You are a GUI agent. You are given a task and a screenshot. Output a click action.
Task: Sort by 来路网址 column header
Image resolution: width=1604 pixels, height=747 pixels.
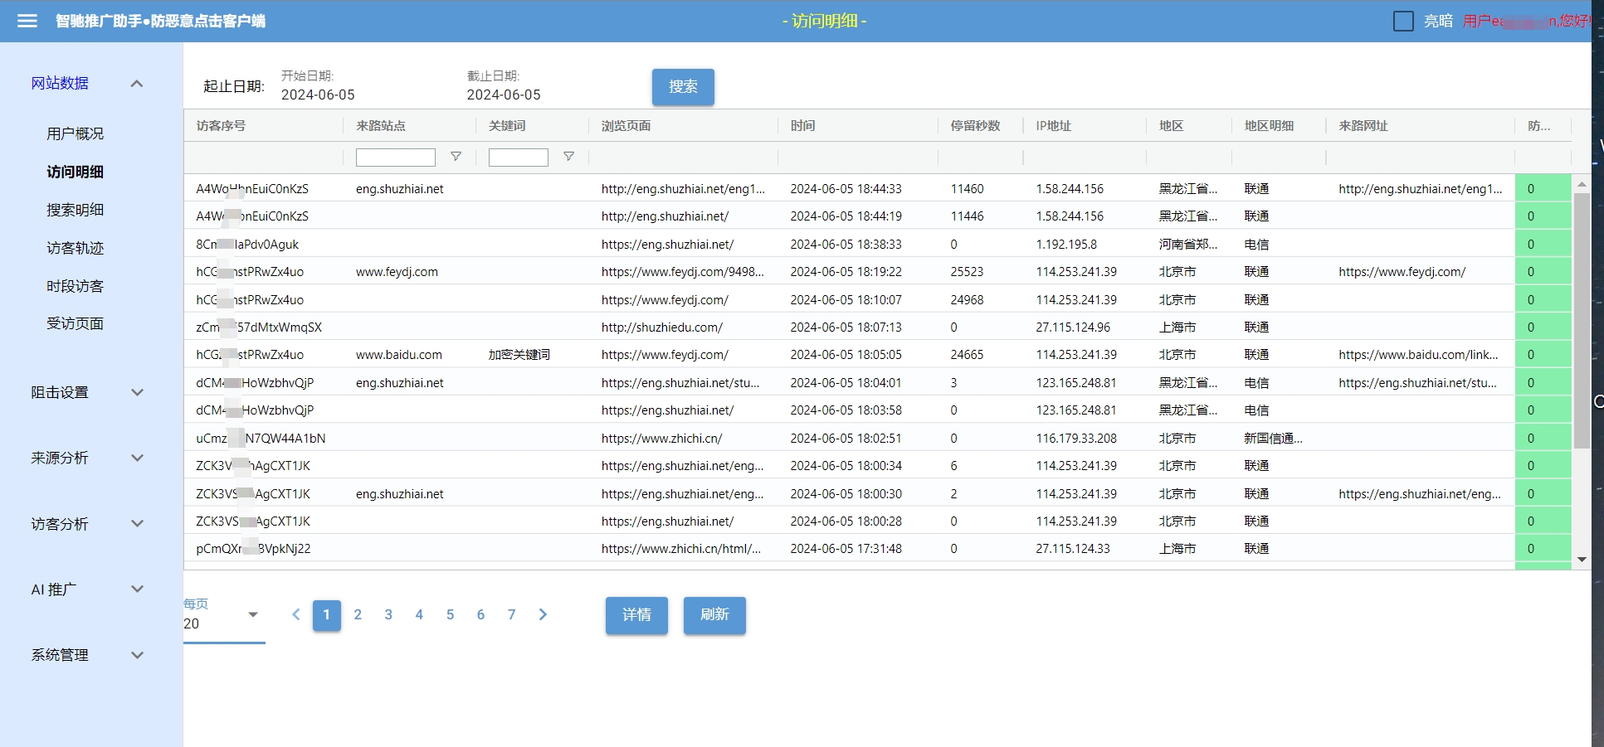pos(1363,126)
